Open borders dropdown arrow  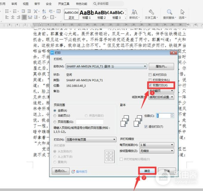point(55,17)
